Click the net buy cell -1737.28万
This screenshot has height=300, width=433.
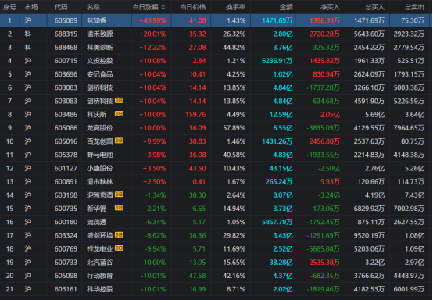tap(323, 87)
